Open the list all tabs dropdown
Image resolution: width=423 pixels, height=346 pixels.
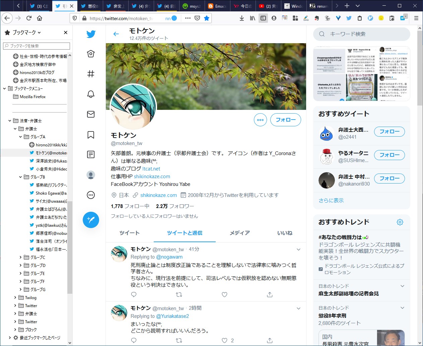coord(358,6)
